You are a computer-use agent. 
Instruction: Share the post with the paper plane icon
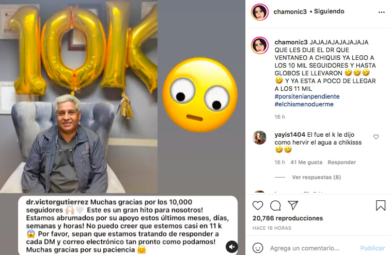(293, 205)
